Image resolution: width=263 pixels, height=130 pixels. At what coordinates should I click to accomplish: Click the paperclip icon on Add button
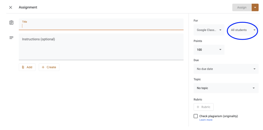23,67
